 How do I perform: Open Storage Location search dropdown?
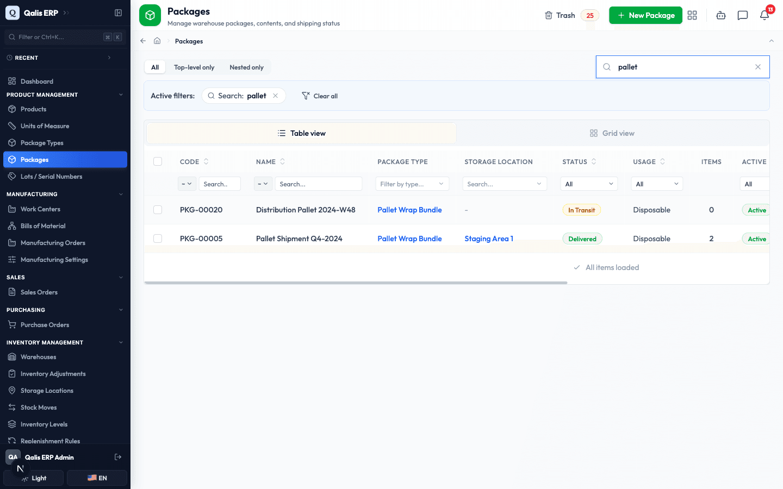click(505, 184)
